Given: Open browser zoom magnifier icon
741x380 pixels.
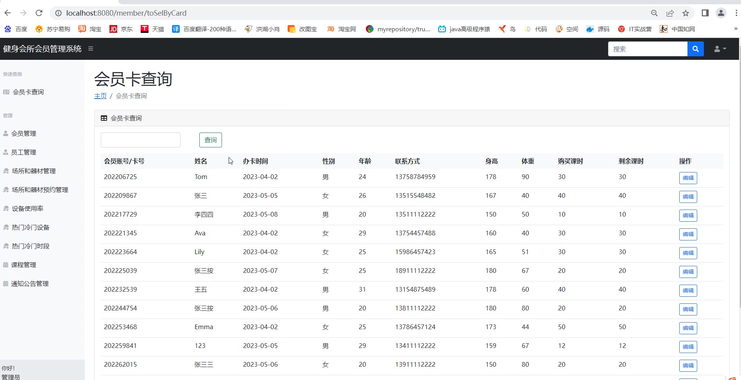Looking at the screenshot, I should (654, 13).
